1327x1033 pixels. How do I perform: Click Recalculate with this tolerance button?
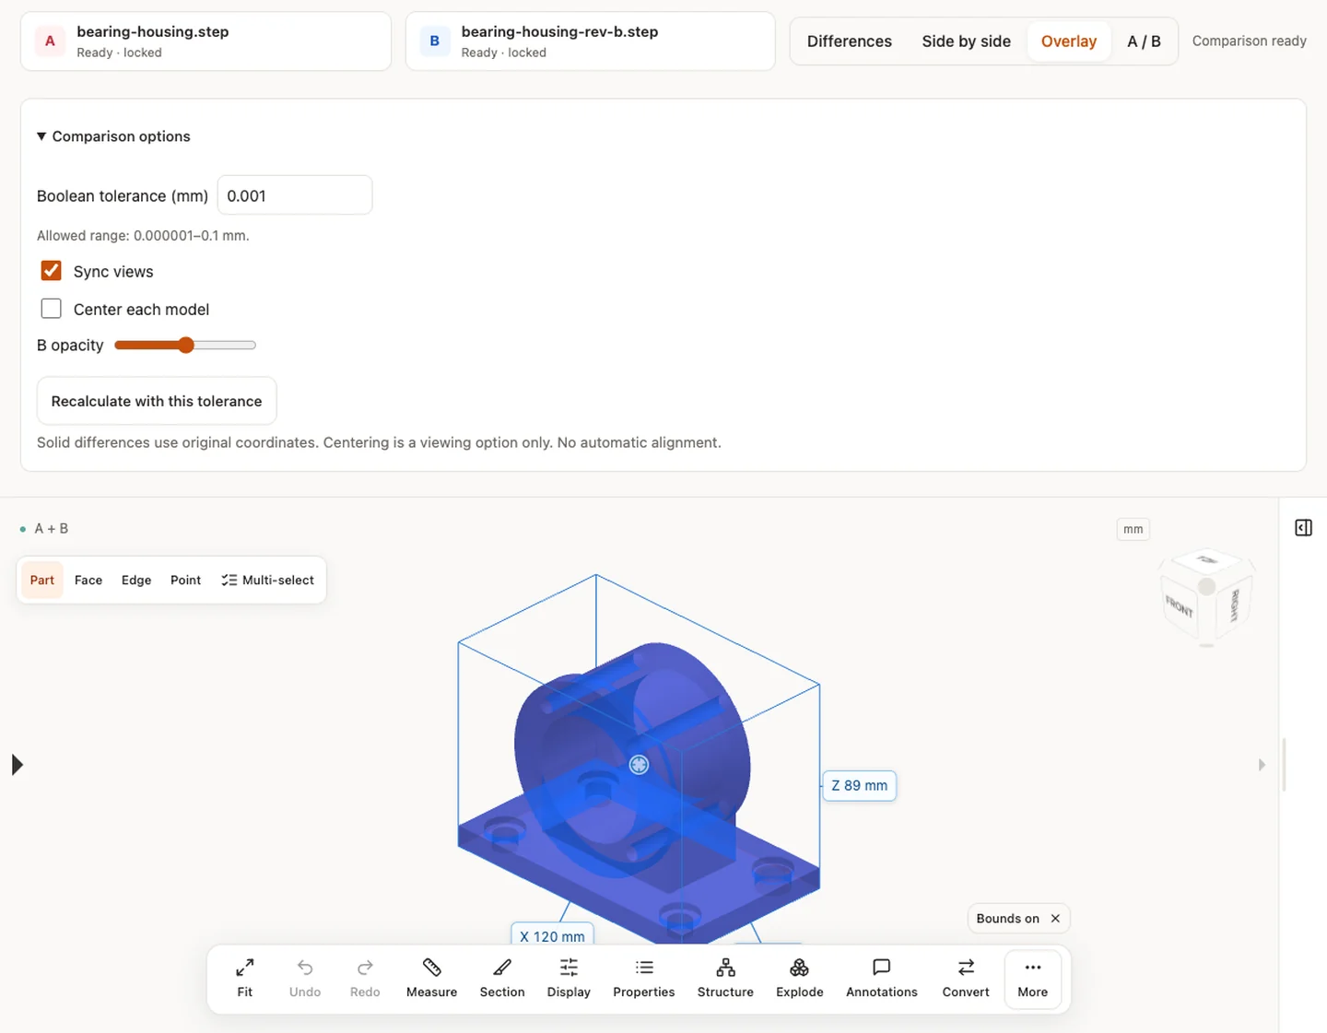[x=157, y=401]
